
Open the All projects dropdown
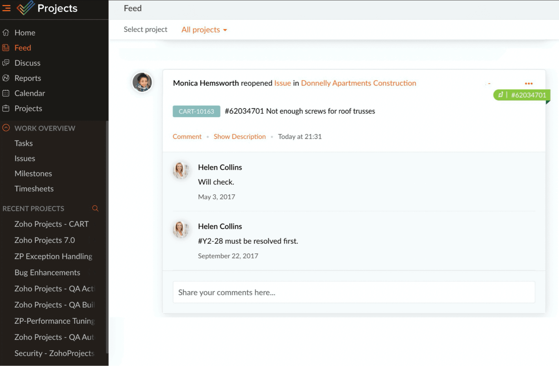(x=204, y=30)
